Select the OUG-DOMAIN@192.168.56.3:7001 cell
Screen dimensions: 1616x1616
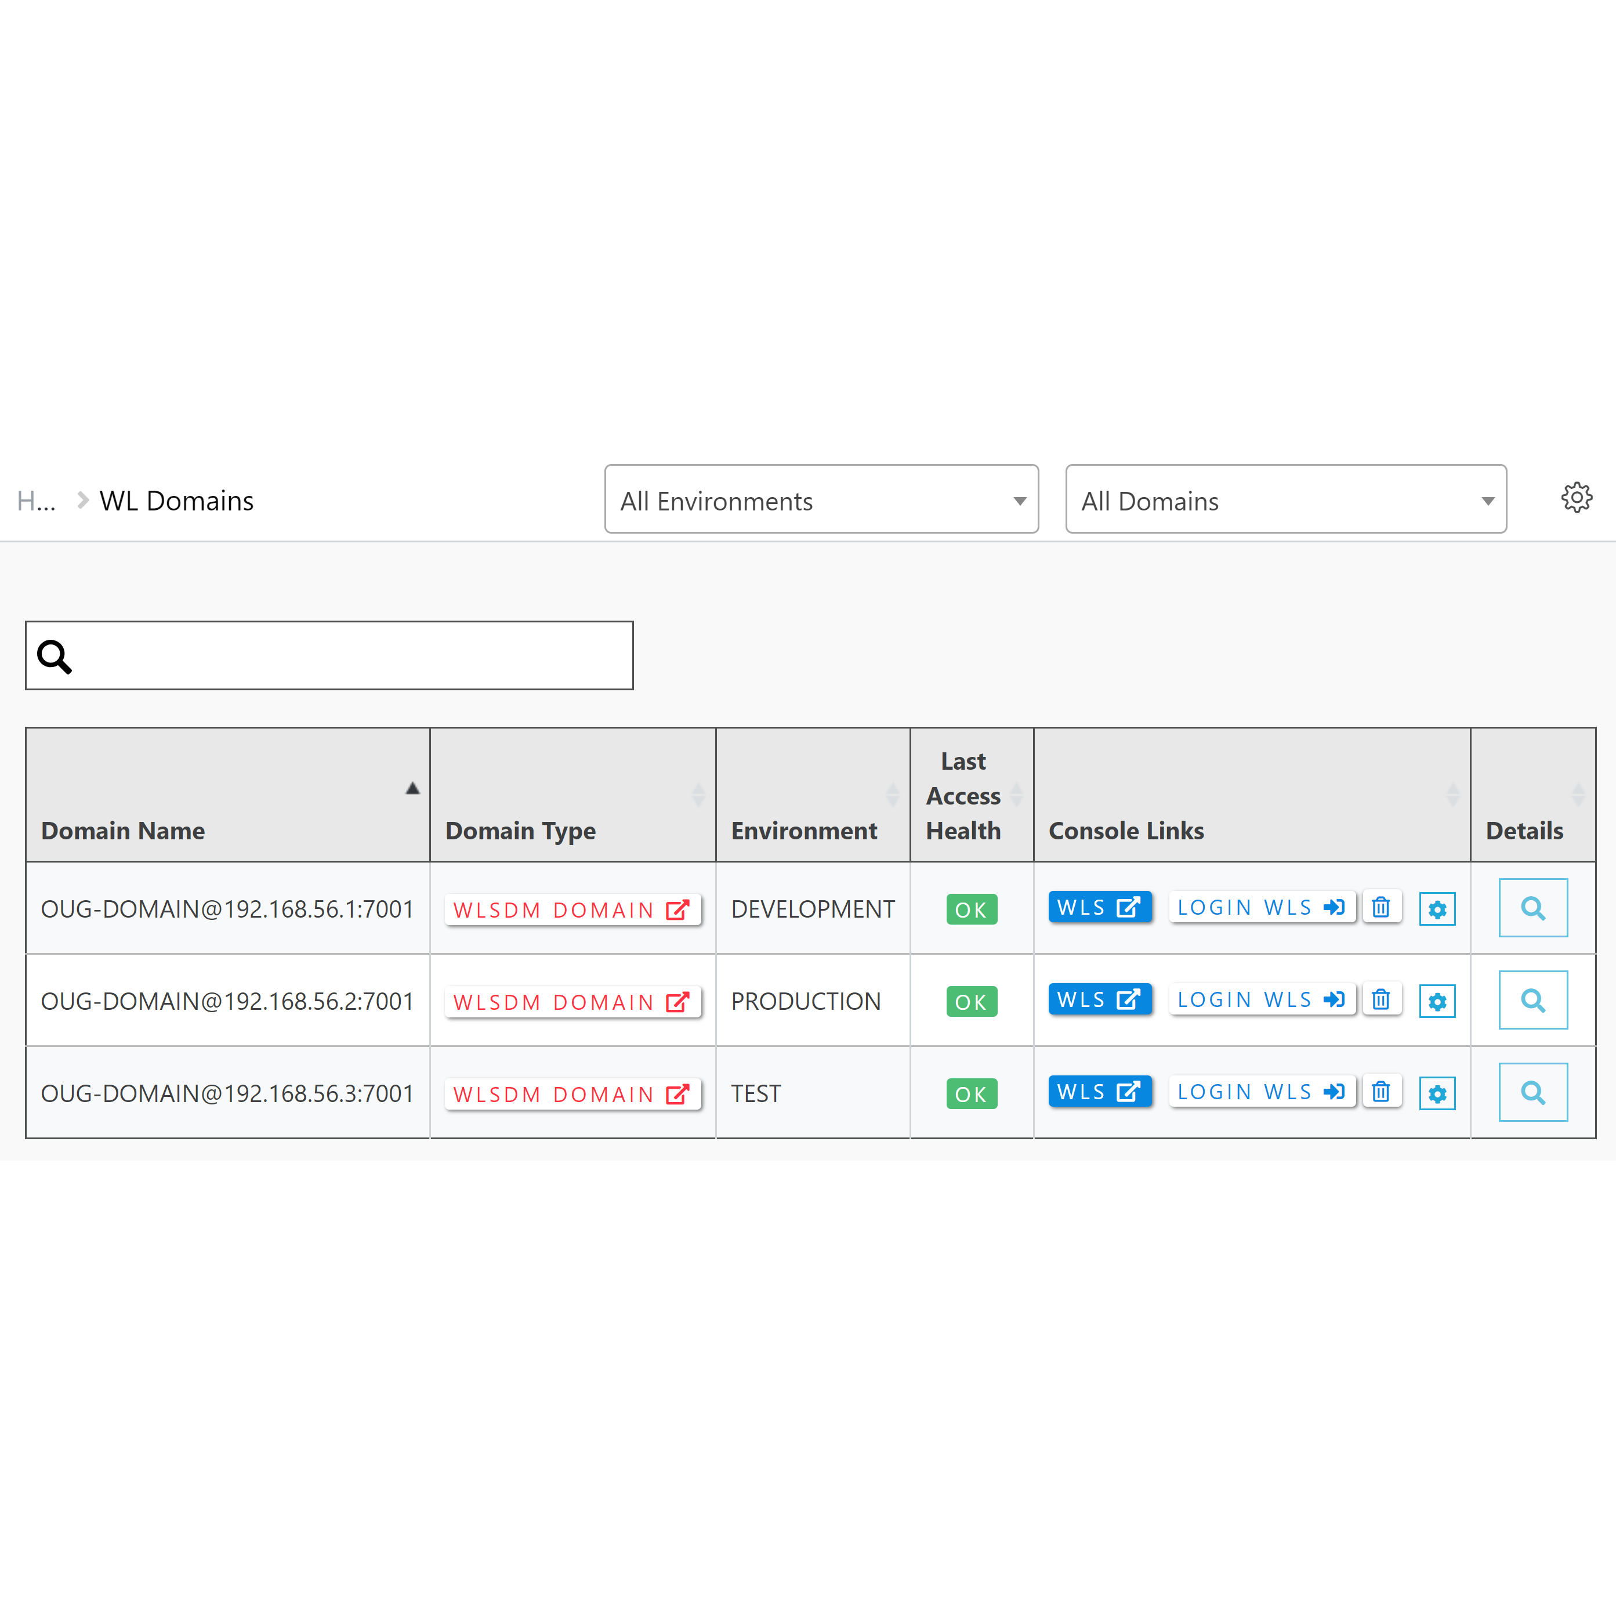point(227,1092)
